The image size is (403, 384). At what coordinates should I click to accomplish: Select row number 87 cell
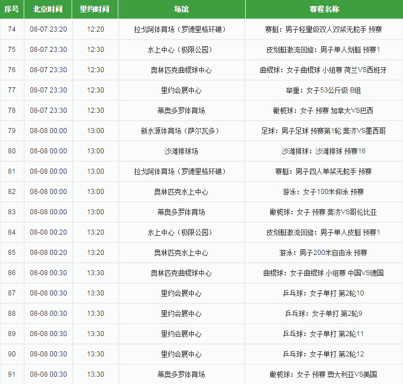click(12, 293)
